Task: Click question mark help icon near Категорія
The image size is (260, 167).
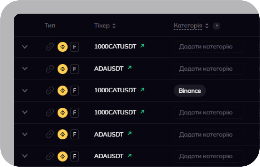Action: coord(216,26)
